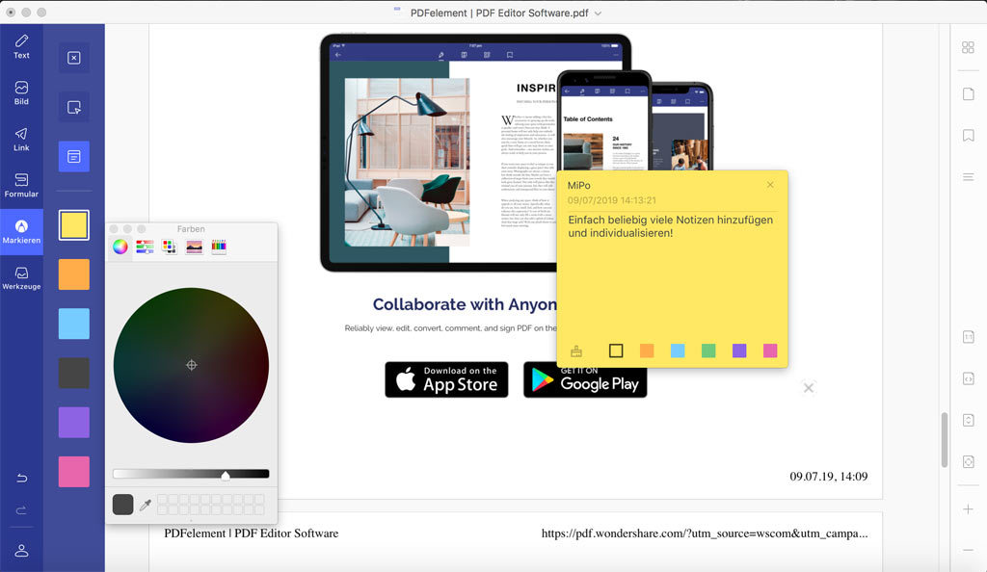987x572 pixels.
Task: Open the pencils tab in Farben
Action: coord(219,247)
